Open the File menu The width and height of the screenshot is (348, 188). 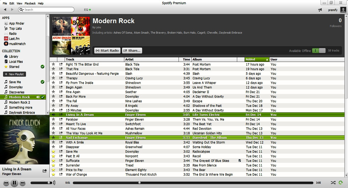5,3
